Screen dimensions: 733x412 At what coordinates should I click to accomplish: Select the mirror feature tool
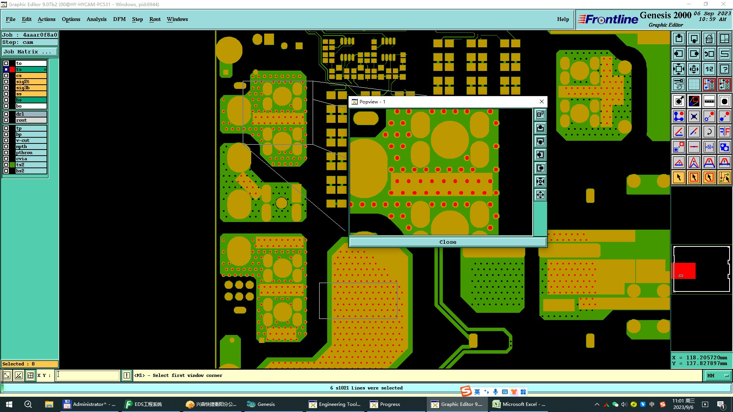click(724, 132)
